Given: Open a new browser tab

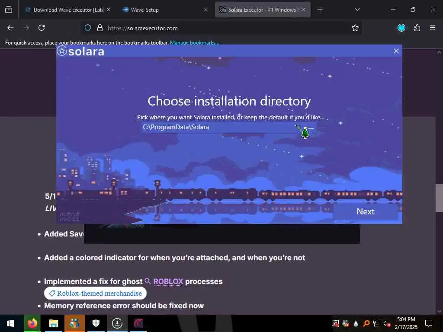Looking at the screenshot, I should [x=320, y=10].
